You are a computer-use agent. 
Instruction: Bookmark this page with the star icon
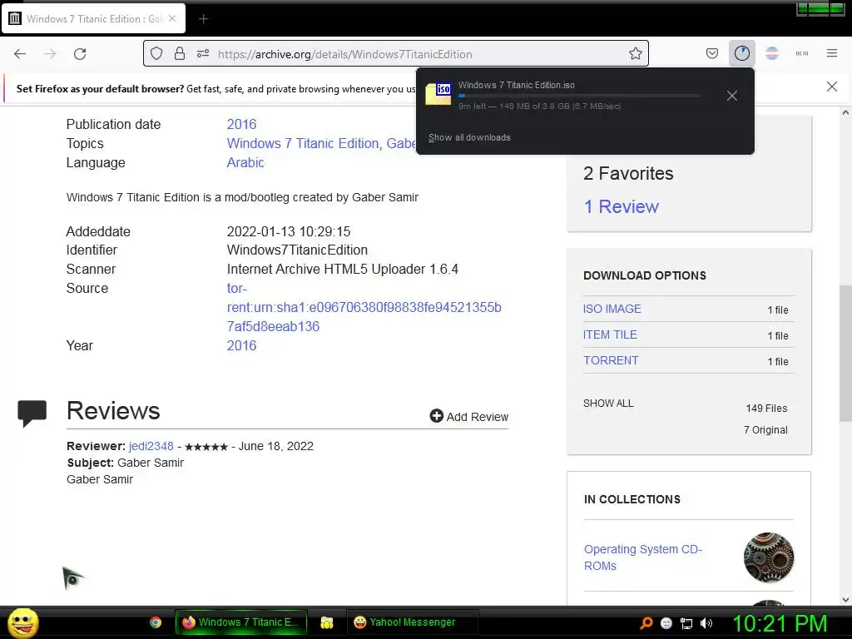coord(635,54)
